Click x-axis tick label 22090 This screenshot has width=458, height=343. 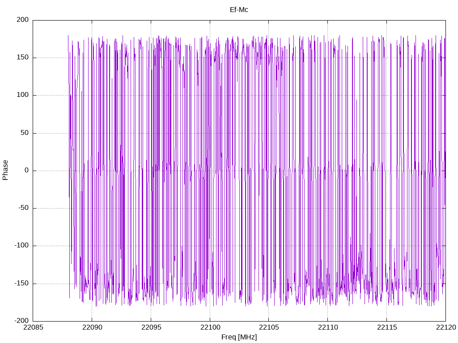(x=92, y=327)
